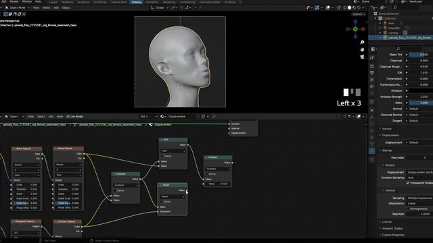Click the Emission color swatch
The image size is (433, 243).
coord(421,90)
